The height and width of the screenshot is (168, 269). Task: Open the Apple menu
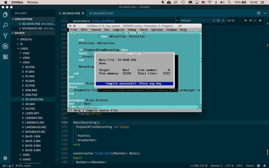point(6,2)
